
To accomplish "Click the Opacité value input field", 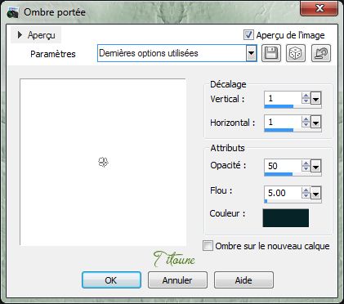I will 283,166.
